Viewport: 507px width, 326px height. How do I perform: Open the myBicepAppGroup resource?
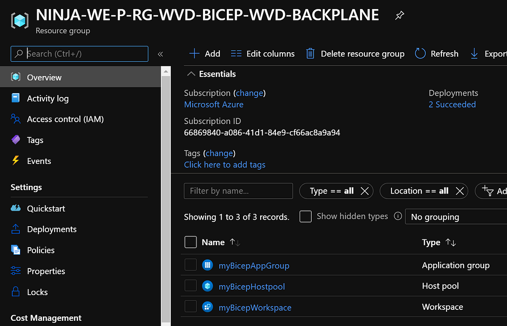(254, 266)
